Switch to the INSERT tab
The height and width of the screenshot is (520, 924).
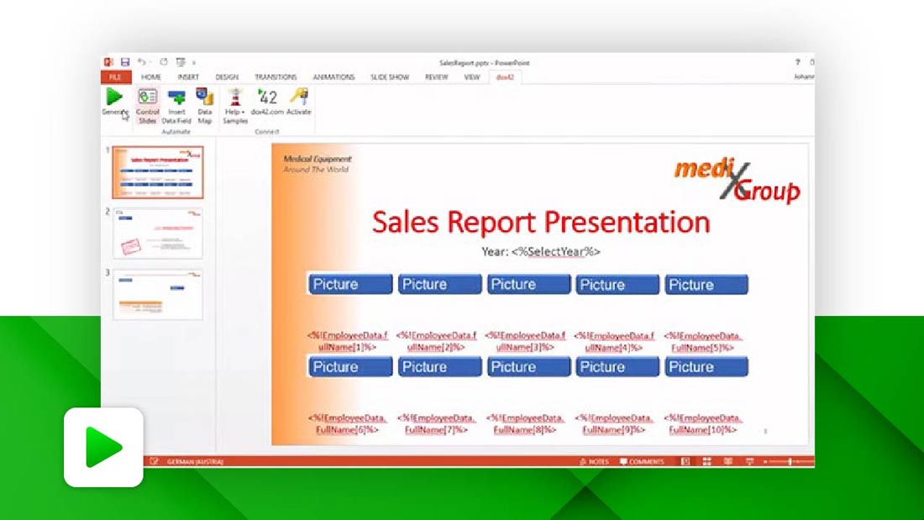(x=188, y=77)
